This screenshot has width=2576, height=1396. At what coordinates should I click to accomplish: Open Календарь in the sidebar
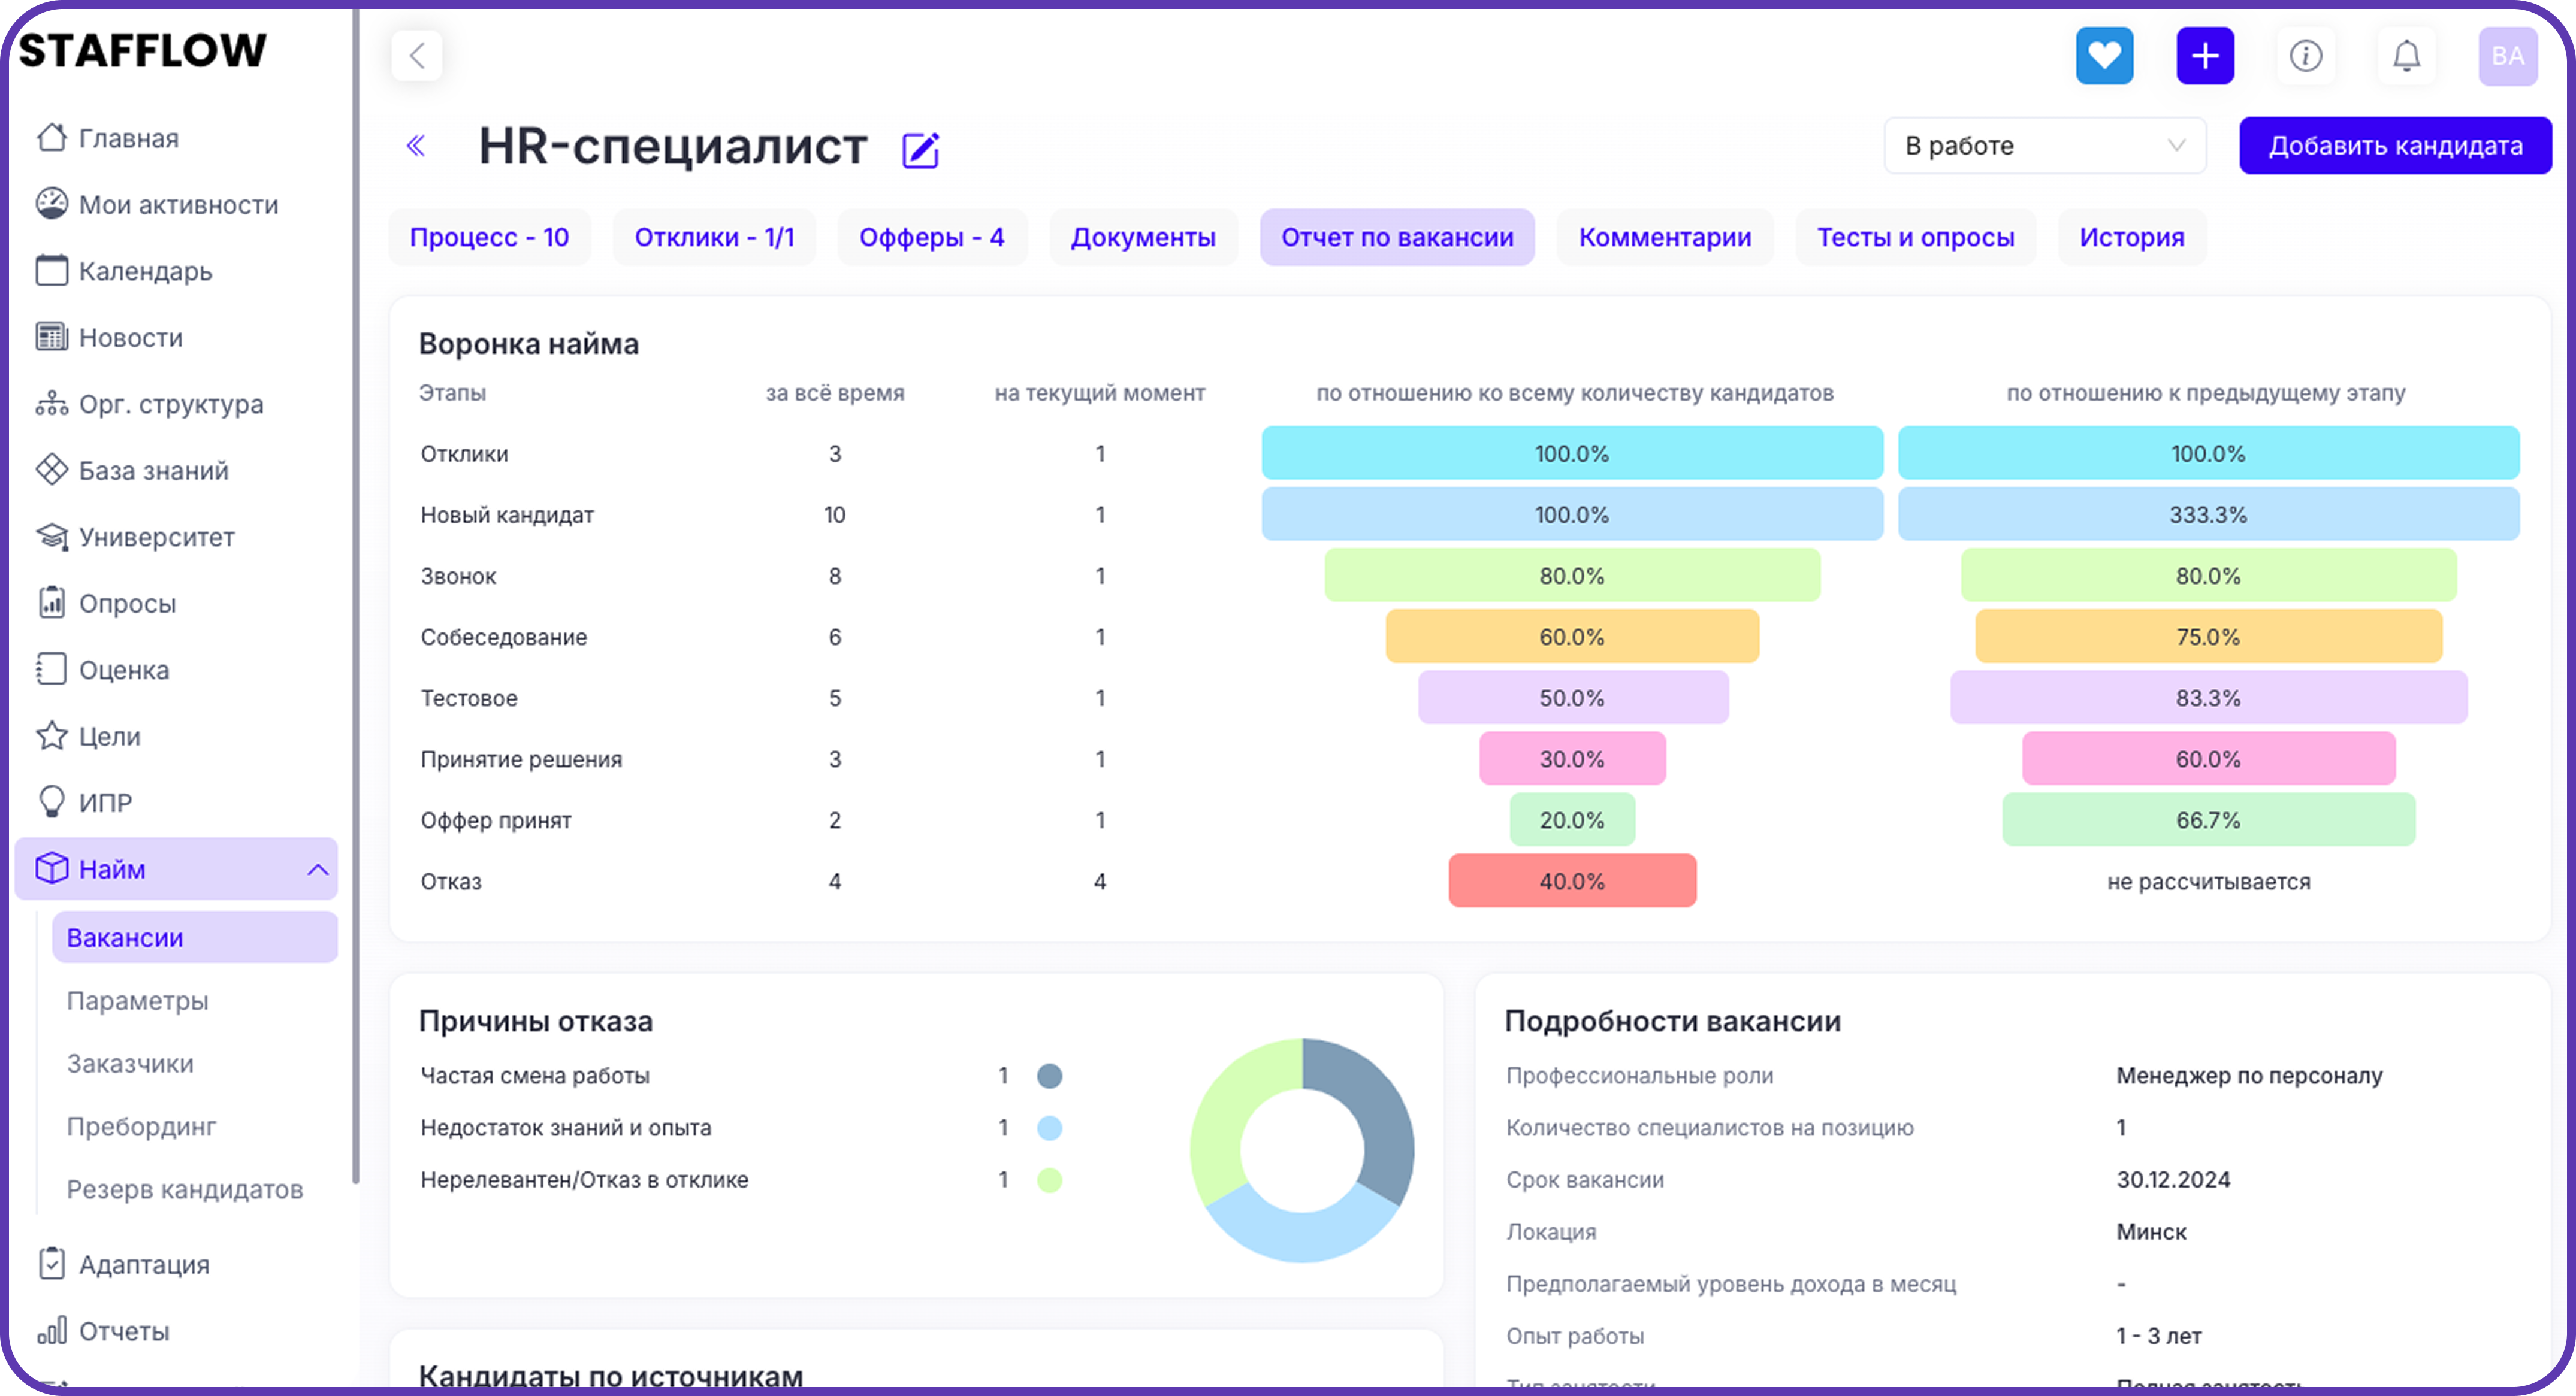[x=145, y=271]
